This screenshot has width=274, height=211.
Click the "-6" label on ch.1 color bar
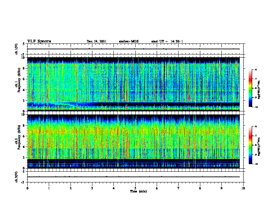tap(256, 69)
